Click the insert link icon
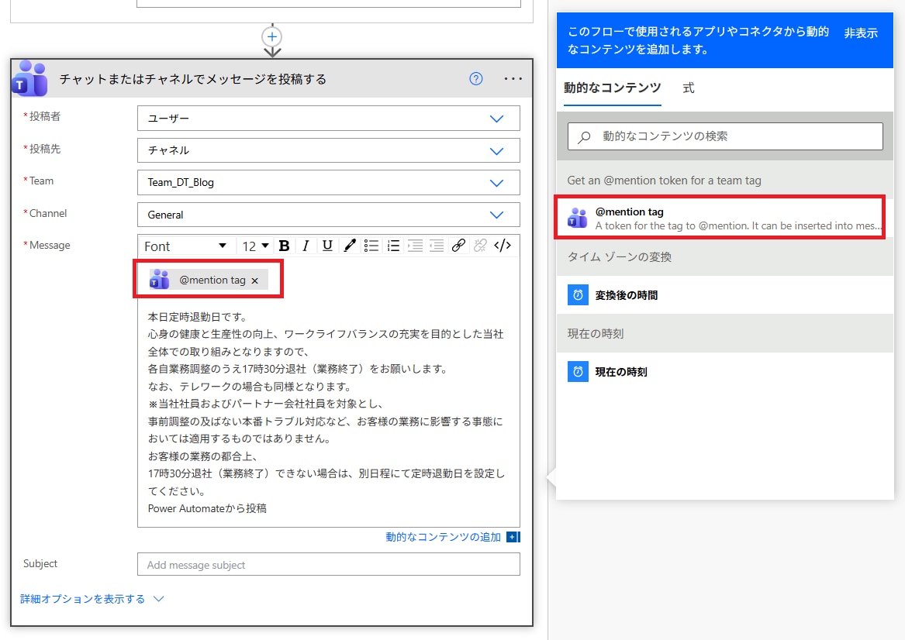 [458, 246]
